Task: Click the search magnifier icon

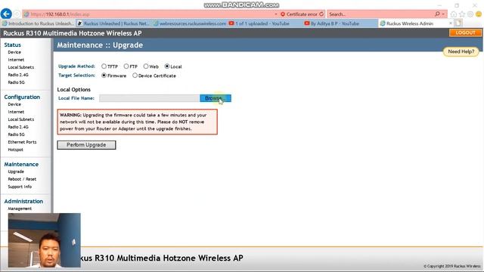Action: coord(437,14)
